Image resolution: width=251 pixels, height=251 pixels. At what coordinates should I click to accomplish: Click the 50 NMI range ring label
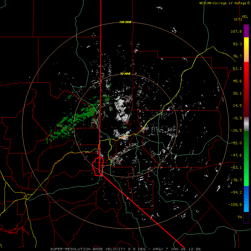tap(125, 74)
